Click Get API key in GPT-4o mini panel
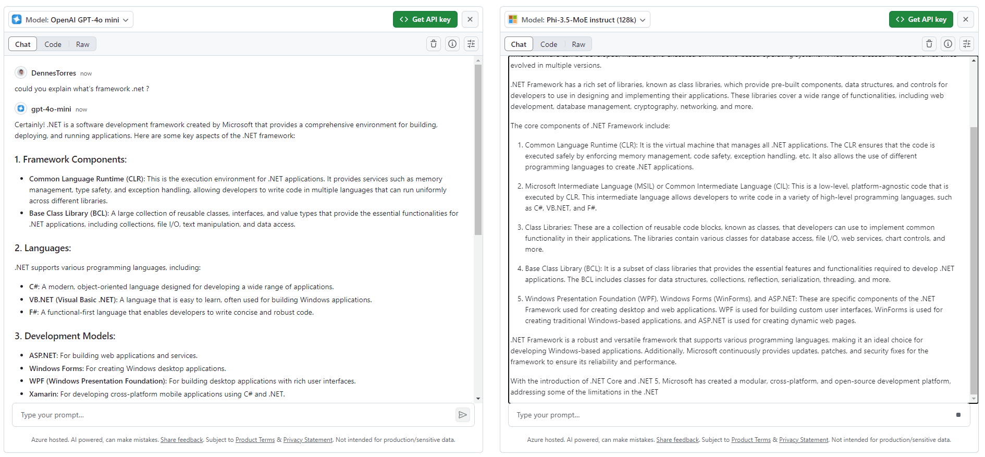Viewport: 985px width, 457px height. 425,19
